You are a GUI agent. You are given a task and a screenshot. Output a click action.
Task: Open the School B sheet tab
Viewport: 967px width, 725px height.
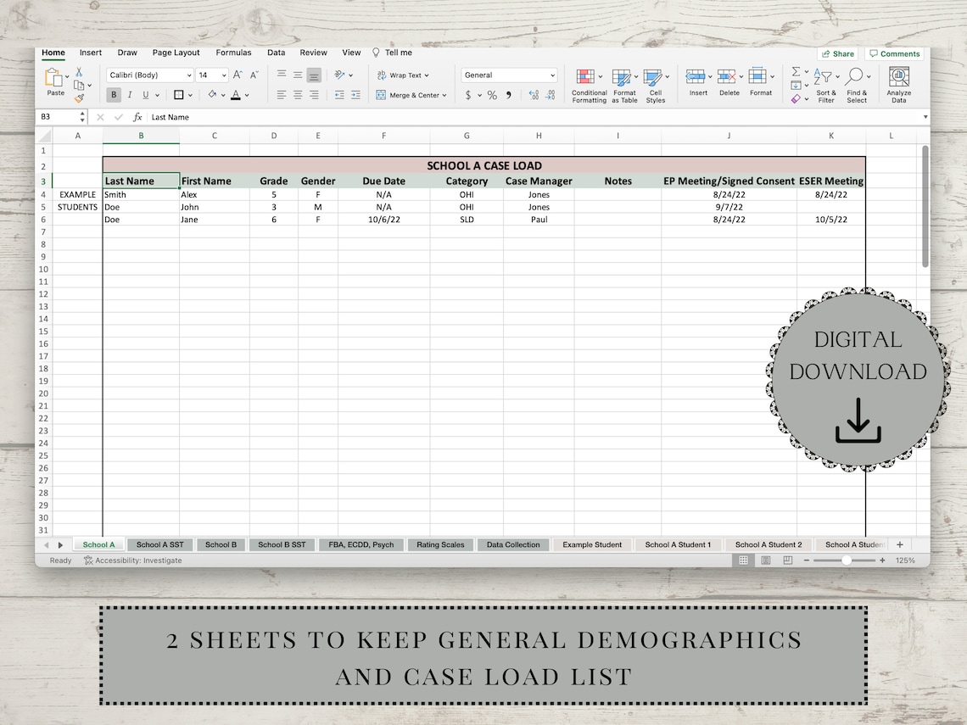tap(221, 544)
